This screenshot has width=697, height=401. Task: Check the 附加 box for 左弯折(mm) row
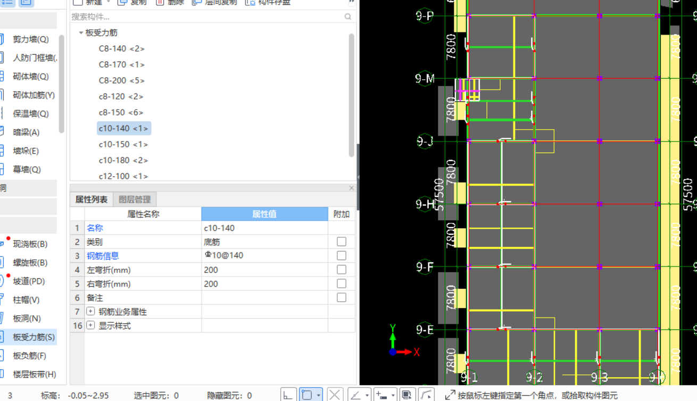(342, 270)
